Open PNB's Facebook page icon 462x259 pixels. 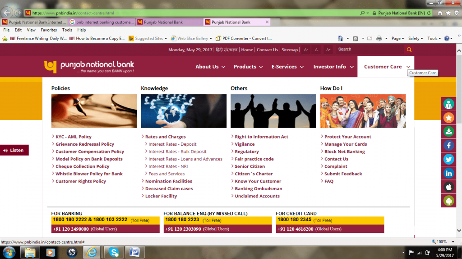coord(448,145)
